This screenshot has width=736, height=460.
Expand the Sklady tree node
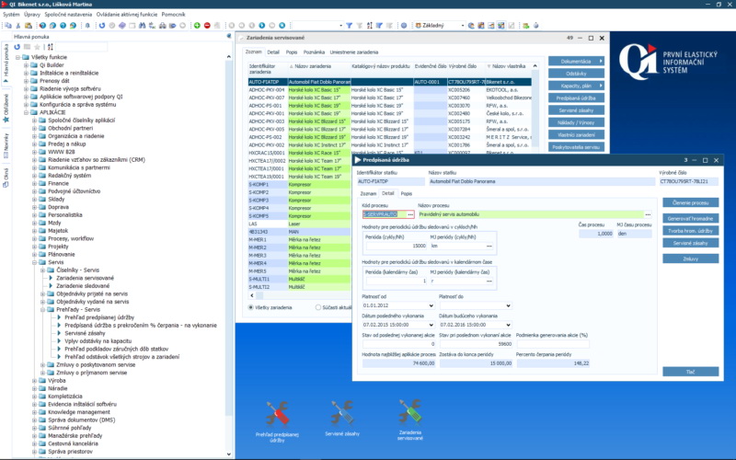coord(34,199)
